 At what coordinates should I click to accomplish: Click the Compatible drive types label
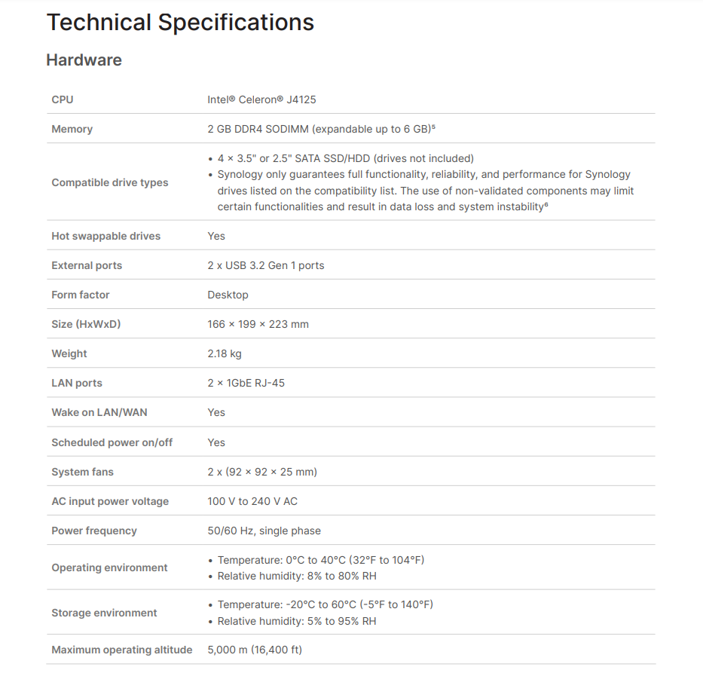(x=110, y=182)
